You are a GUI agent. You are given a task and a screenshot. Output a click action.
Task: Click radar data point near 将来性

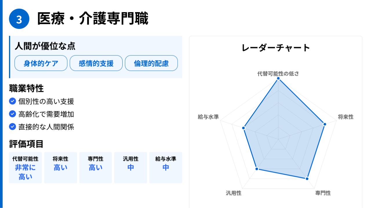point(325,124)
